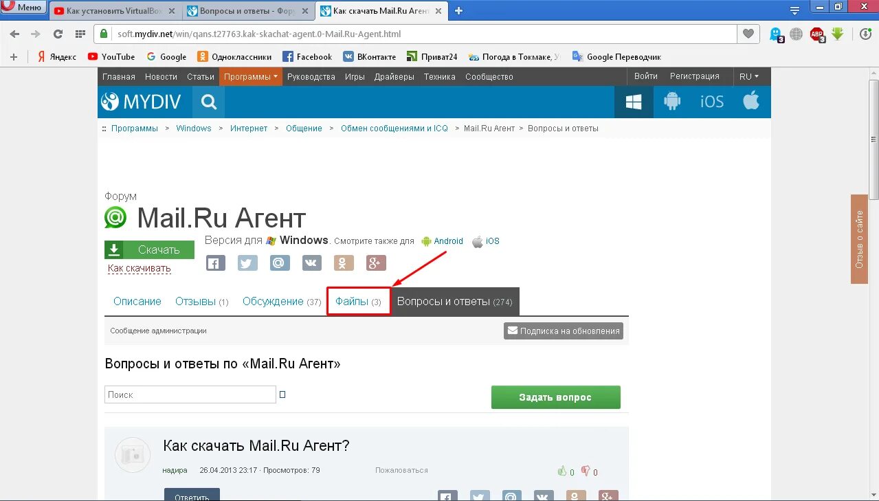879x501 pixels.
Task: Go forward one page
Action: (36, 34)
